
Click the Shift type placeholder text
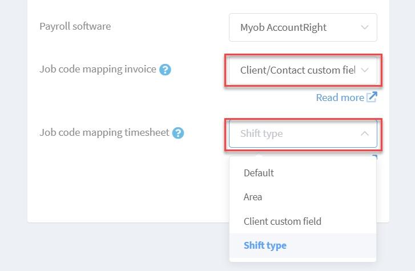click(x=261, y=134)
